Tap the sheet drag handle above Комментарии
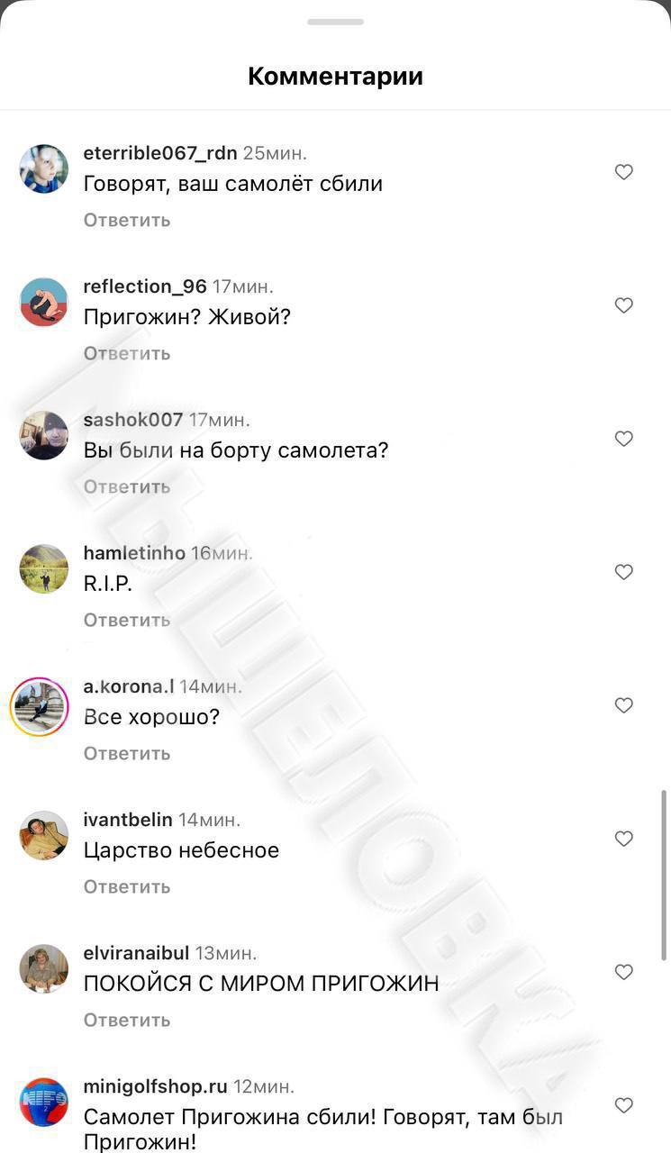This screenshot has height=1153, width=671. [x=335, y=22]
